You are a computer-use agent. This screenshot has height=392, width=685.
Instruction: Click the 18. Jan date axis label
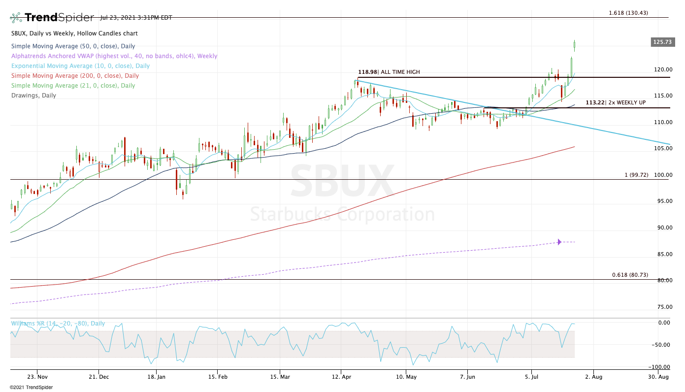(x=156, y=377)
